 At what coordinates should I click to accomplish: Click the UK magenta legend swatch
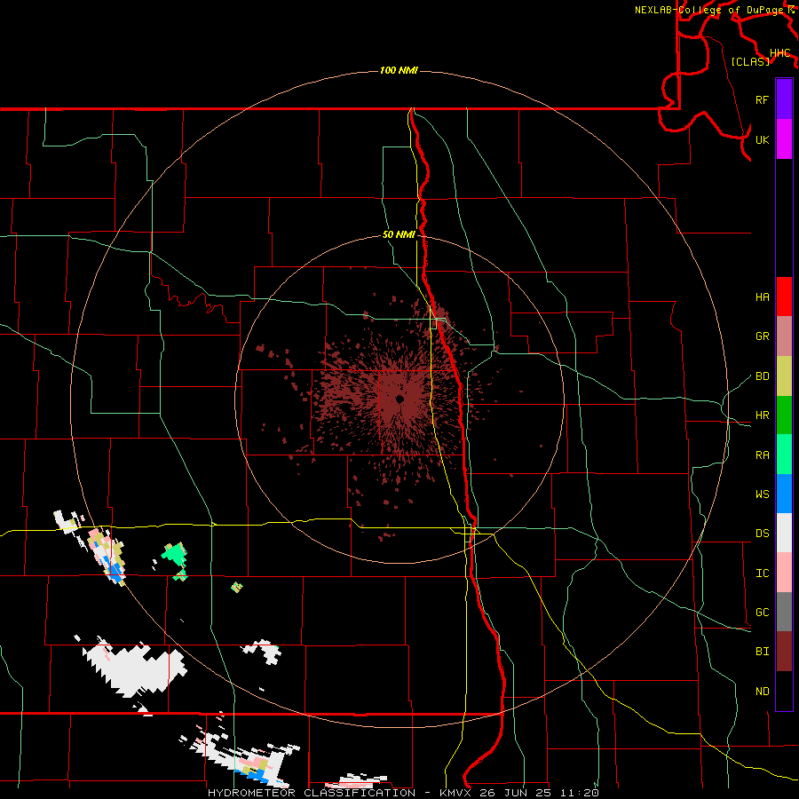coord(784,139)
